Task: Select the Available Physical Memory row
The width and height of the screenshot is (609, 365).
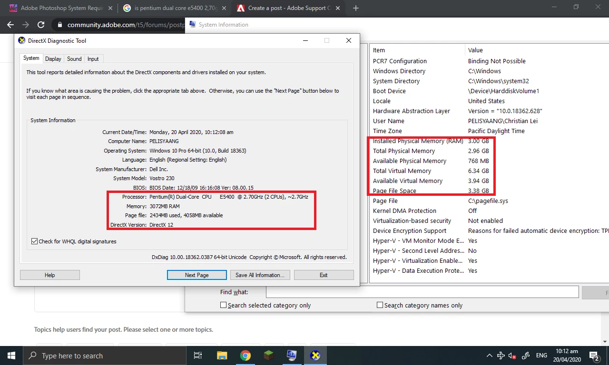Action: (x=490, y=161)
